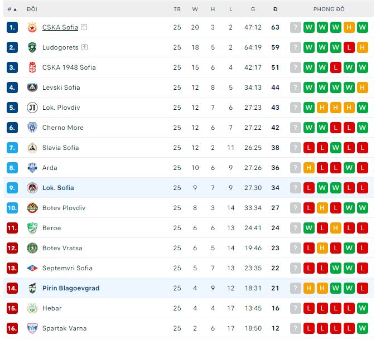Click the Beroe team logo
Screen dimensions: 376x340
tap(32, 228)
